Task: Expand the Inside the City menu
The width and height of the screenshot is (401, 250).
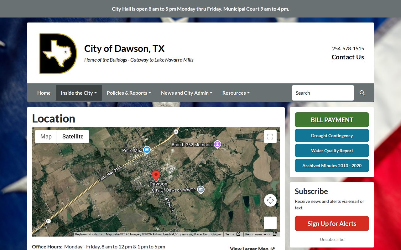Action: point(79,93)
